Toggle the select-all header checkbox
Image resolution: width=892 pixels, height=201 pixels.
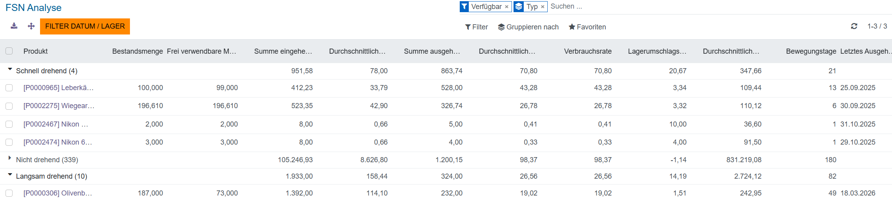9,51
